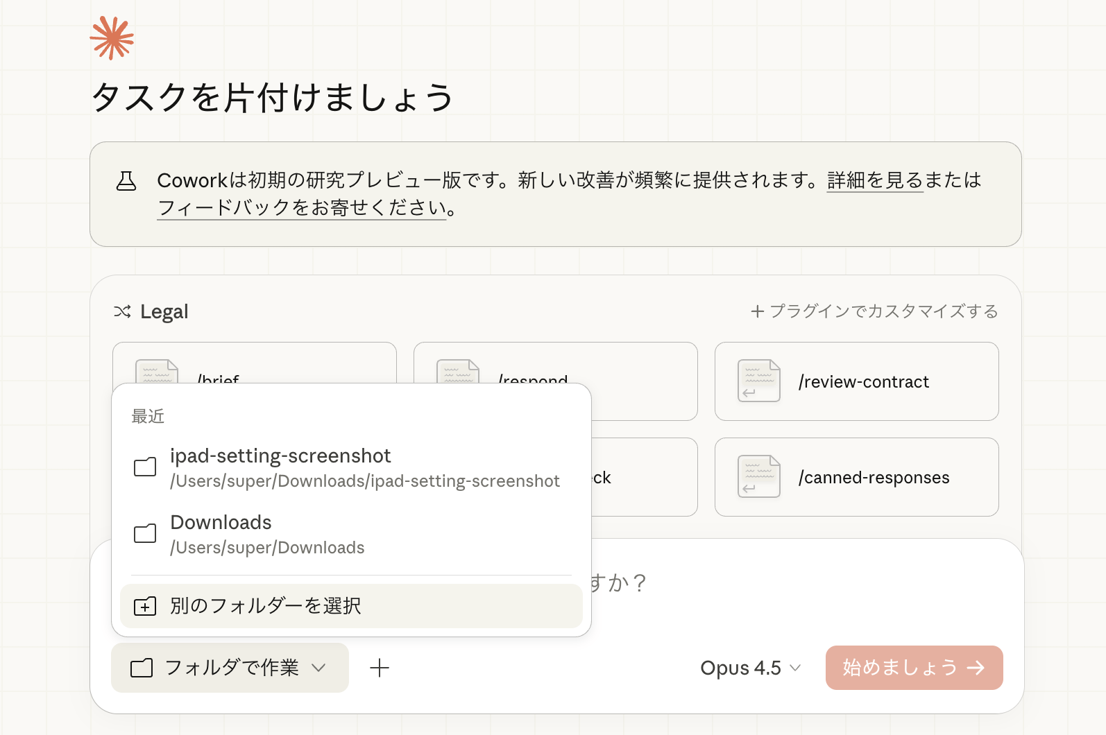Select the /review-contract suggestion card
The height and width of the screenshot is (735, 1106).
pos(863,381)
